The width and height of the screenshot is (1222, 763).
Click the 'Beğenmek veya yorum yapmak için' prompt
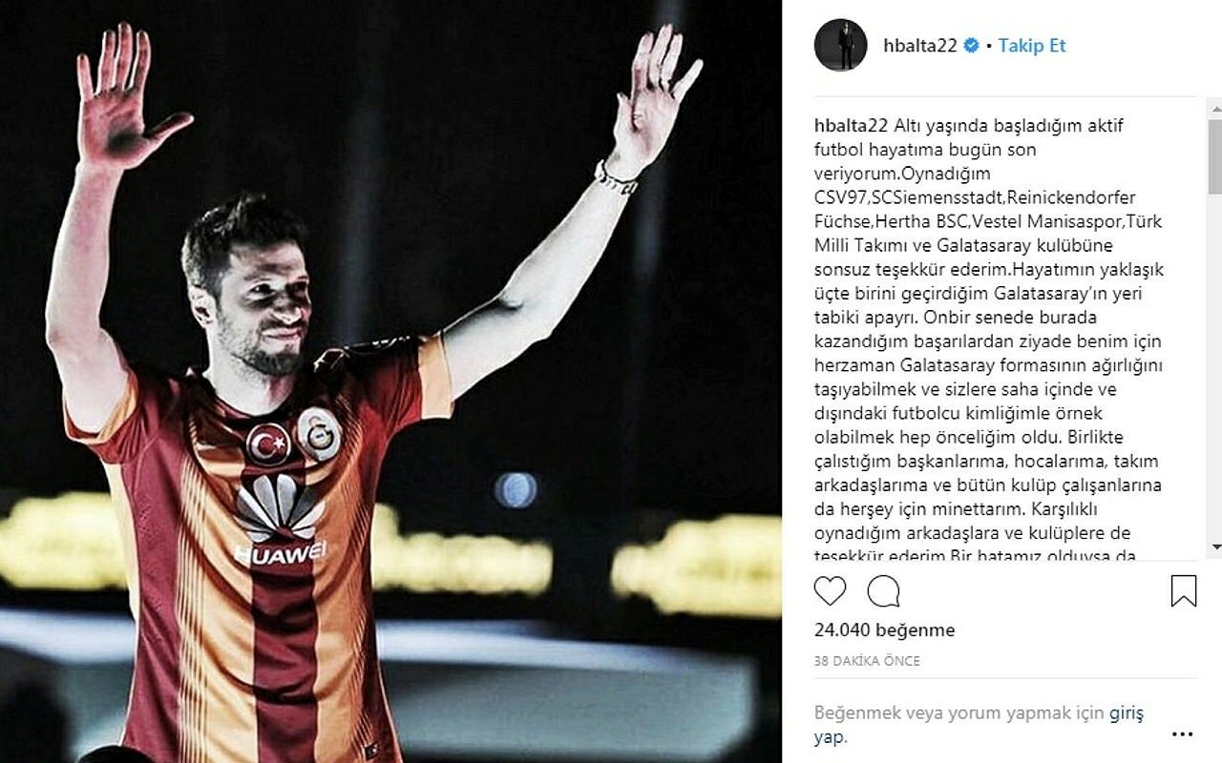coord(959,713)
